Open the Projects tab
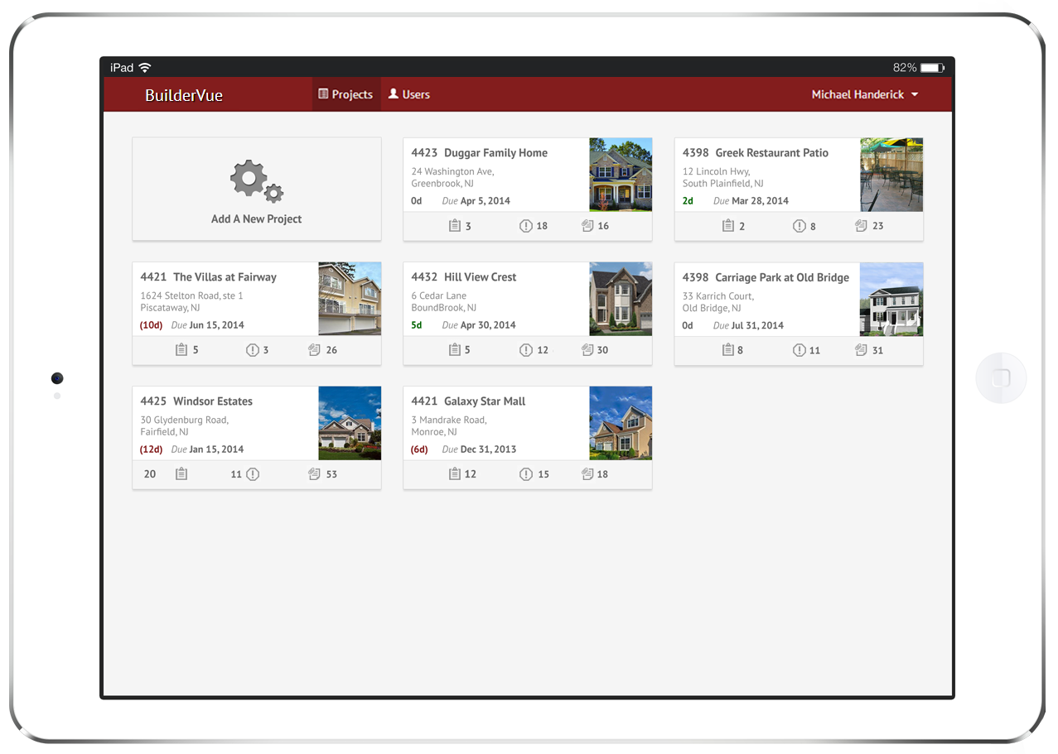The height and width of the screenshot is (754, 1058). pyautogui.click(x=346, y=94)
